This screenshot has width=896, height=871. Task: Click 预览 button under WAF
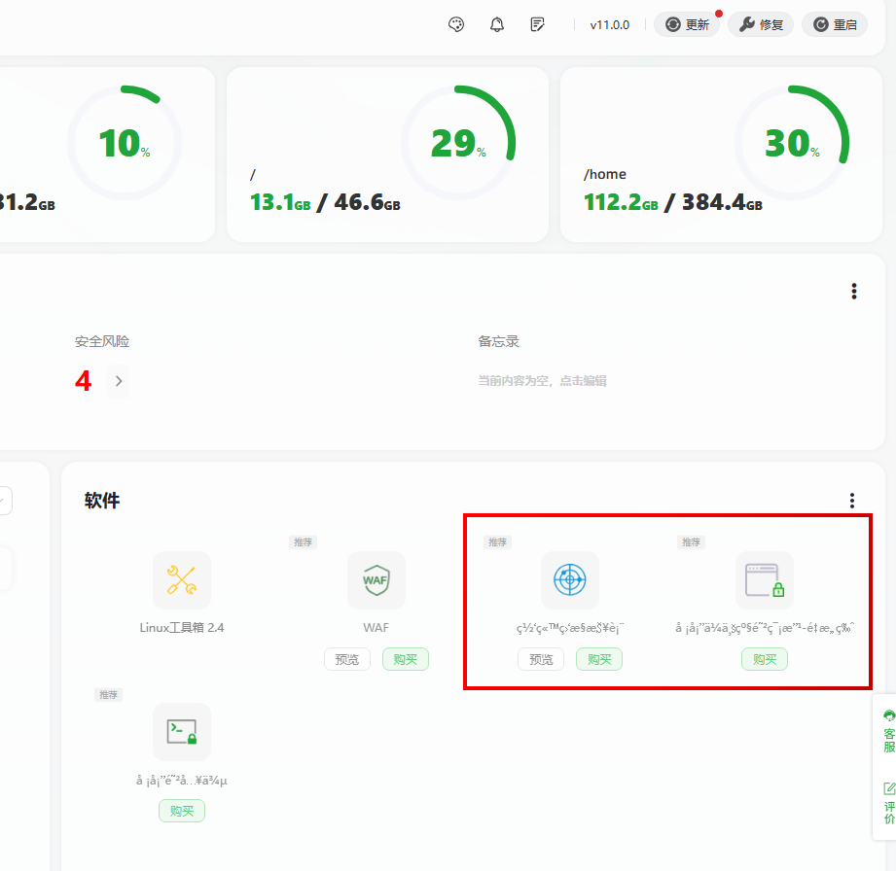(x=347, y=660)
